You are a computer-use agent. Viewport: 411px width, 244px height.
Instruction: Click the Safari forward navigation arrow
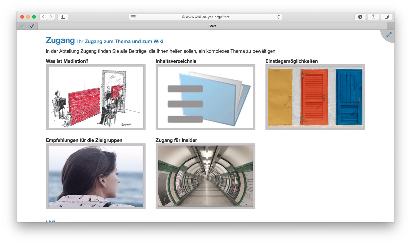coord(51,17)
